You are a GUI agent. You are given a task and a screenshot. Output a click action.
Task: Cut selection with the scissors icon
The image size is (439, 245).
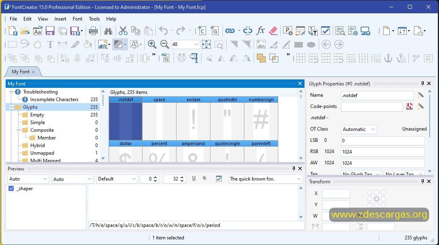(x=123, y=31)
